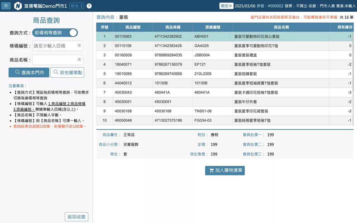Clear the 條碼編號 field with its X icon
The height and width of the screenshot is (223, 357).
[79, 45]
